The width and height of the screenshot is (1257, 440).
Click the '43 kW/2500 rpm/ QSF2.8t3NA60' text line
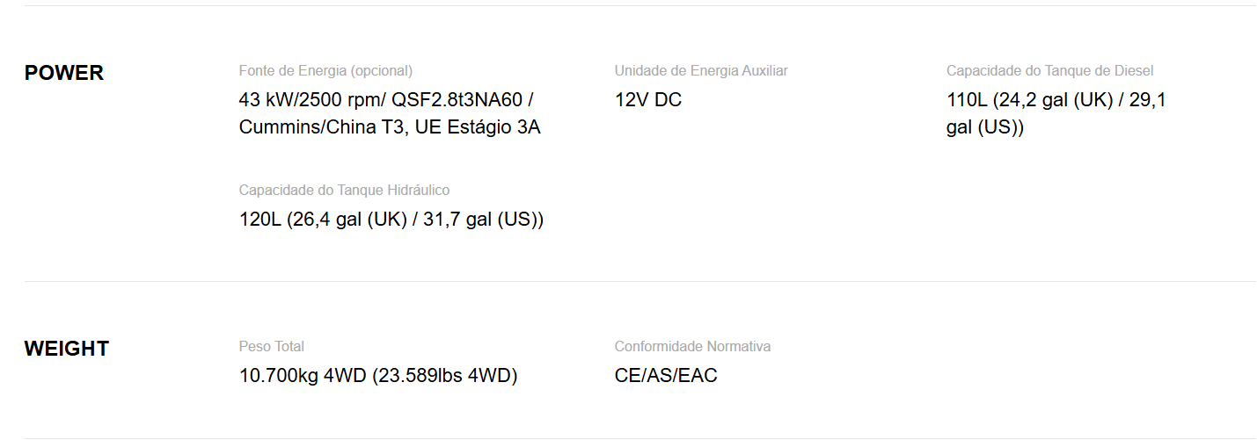click(387, 99)
